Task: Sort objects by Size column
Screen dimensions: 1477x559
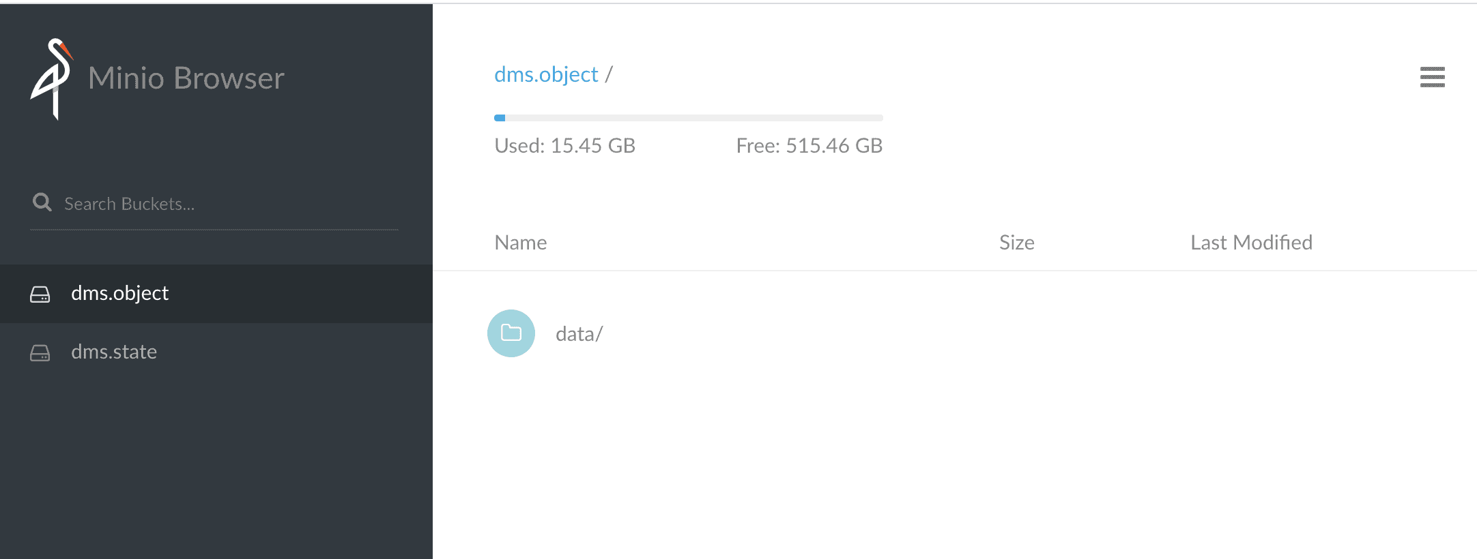Action: (1017, 243)
